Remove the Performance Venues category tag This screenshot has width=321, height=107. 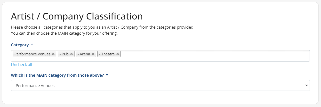pos(53,54)
